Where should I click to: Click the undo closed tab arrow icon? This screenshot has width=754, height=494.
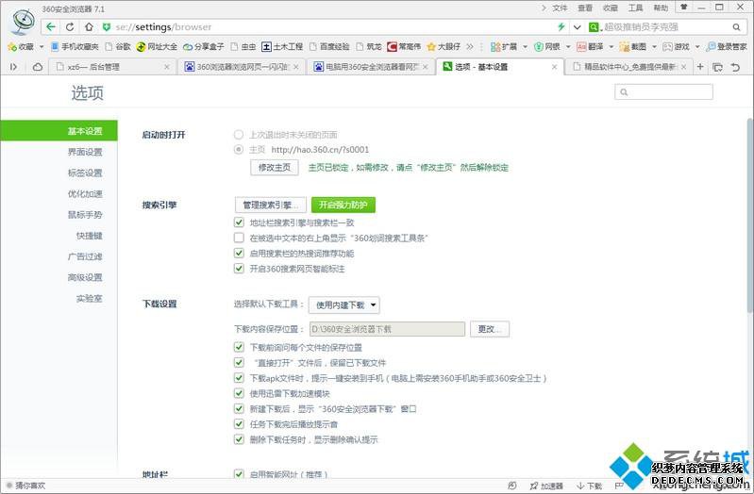pyautogui.click(x=735, y=67)
